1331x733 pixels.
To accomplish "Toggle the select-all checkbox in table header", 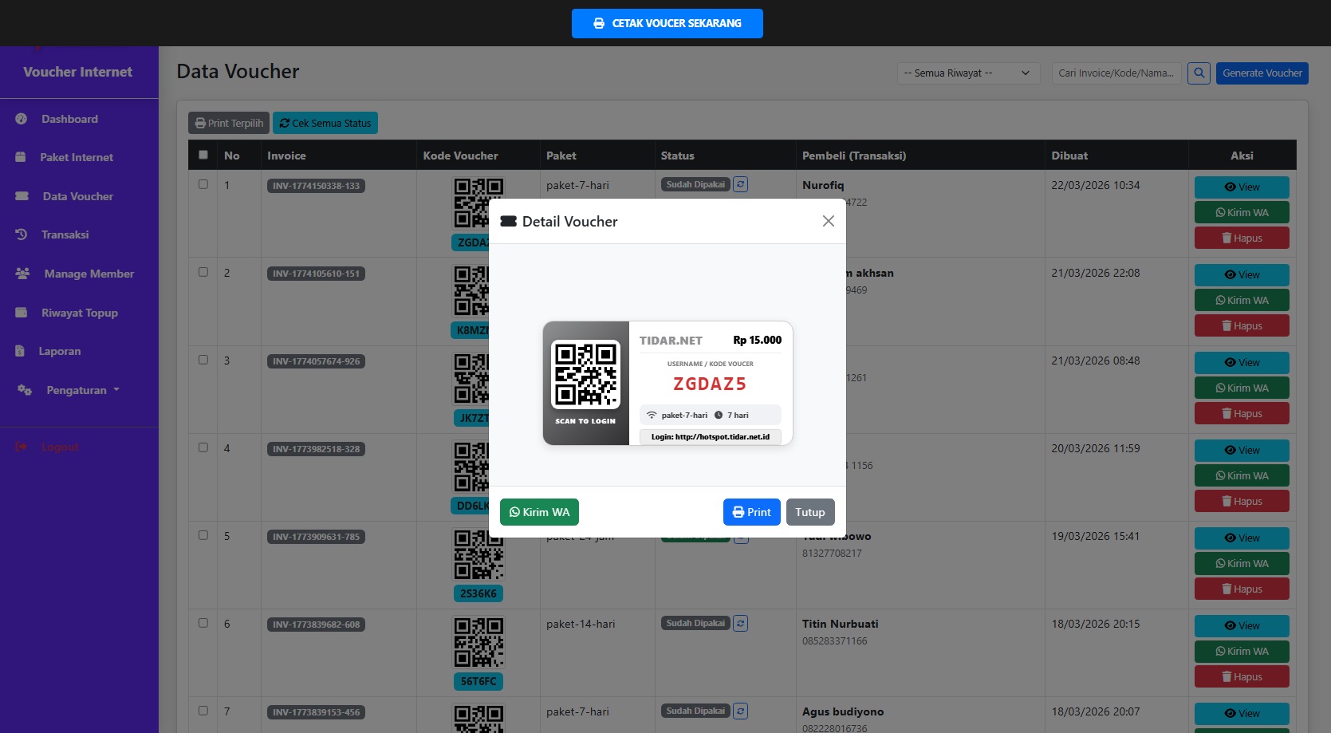I will 203,155.
